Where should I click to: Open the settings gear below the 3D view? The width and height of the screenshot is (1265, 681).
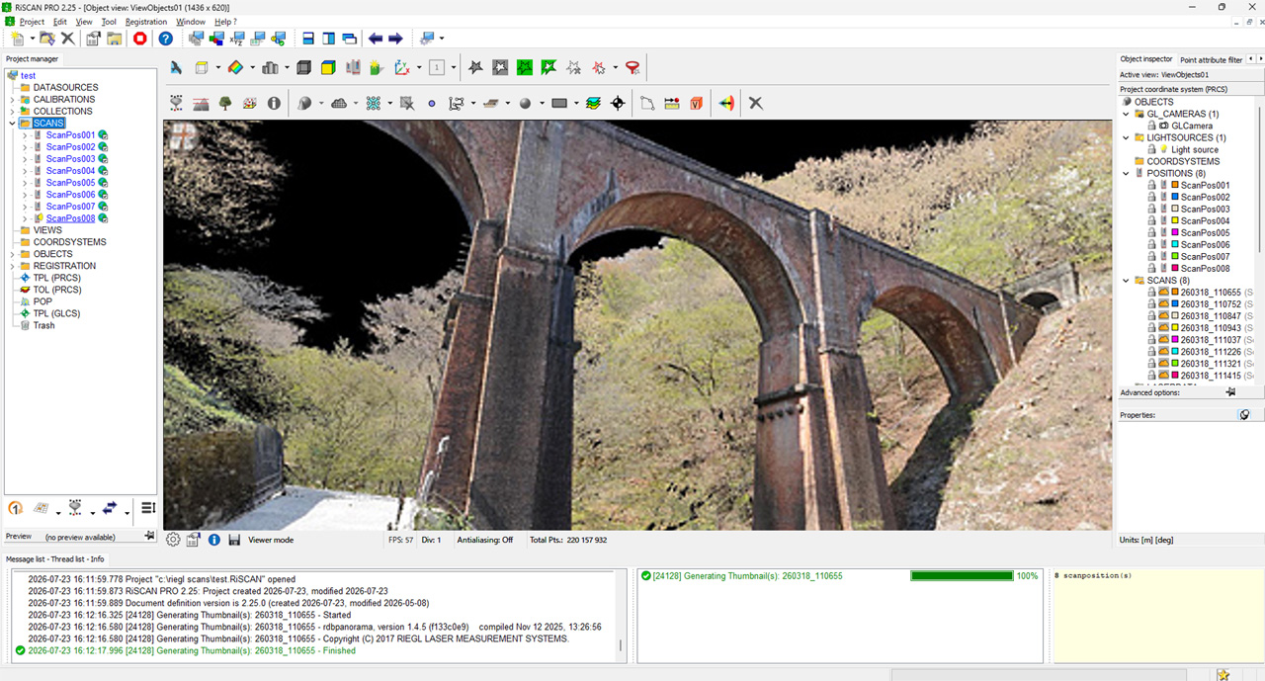[173, 540]
